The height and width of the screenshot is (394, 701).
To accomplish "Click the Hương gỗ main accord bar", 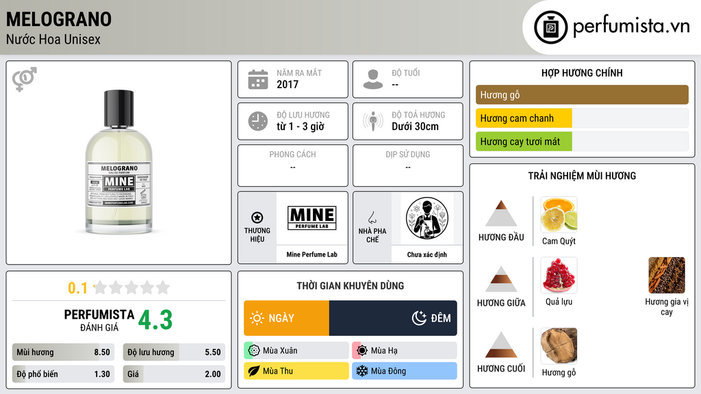I will [x=582, y=94].
